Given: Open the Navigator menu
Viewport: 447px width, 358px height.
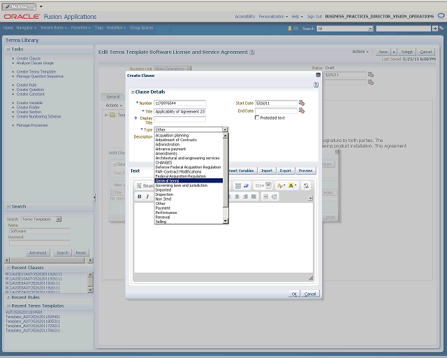Looking at the screenshot, I should [x=27, y=28].
